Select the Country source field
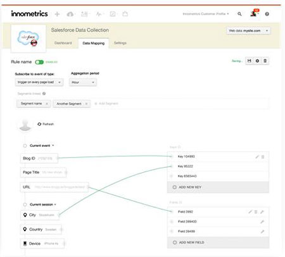The image size is (285, 257). click(41, 229)
